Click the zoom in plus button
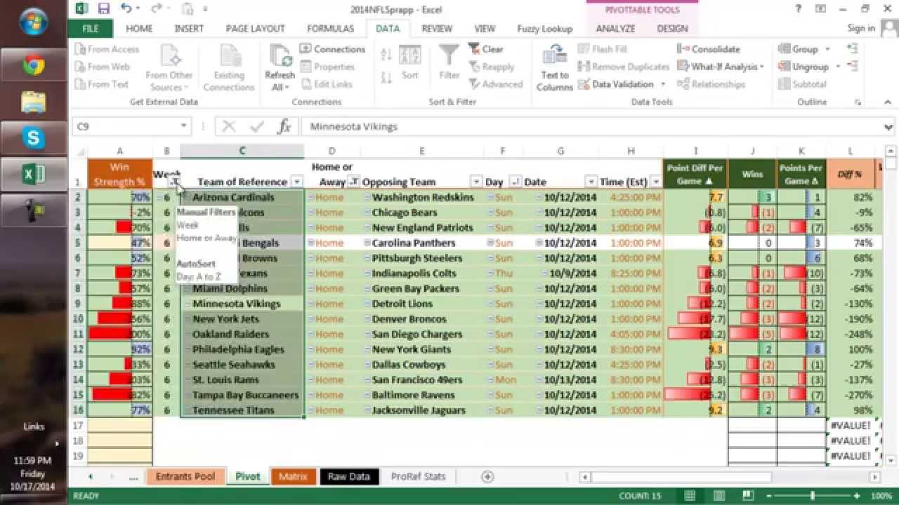The width and height of the screenshot is (899, 505). (856, 496)
